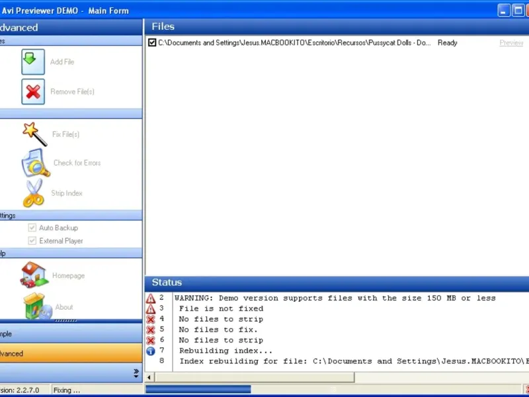Click the Homepage label
529x397 pixels.
(69, 275)
